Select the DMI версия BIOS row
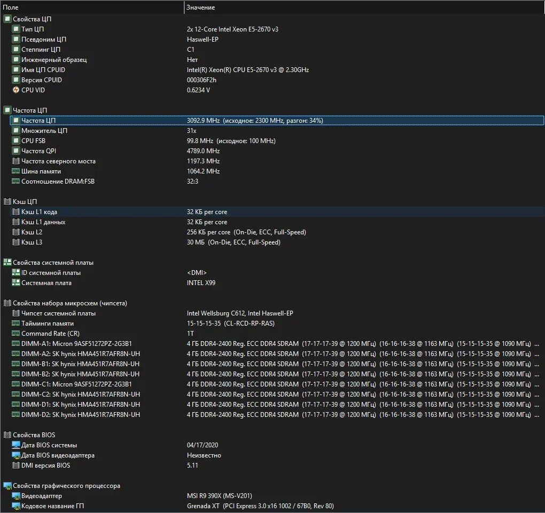The width and height of the screenshot is (545, 513). click(277, 465)
